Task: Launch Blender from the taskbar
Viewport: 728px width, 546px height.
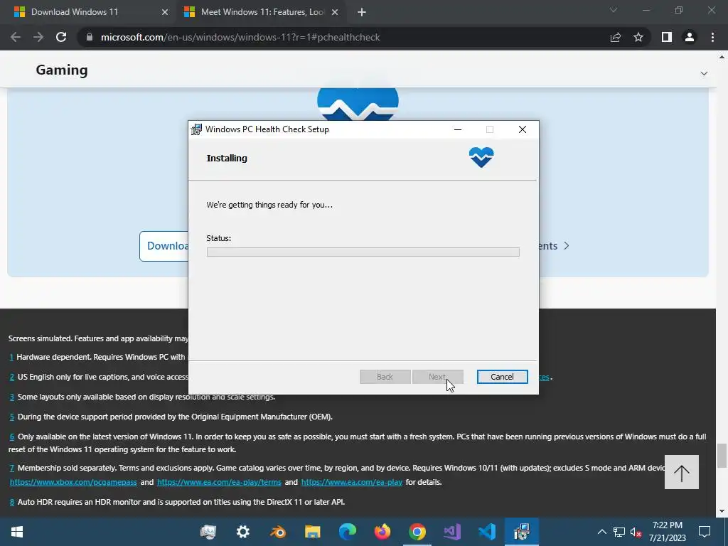Action: (x=278, y=532)
